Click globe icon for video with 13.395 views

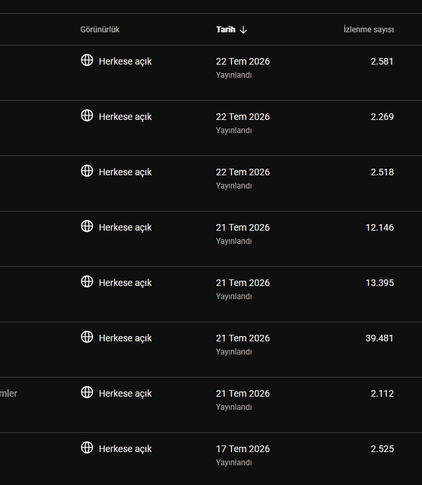[x=86, y=281]
